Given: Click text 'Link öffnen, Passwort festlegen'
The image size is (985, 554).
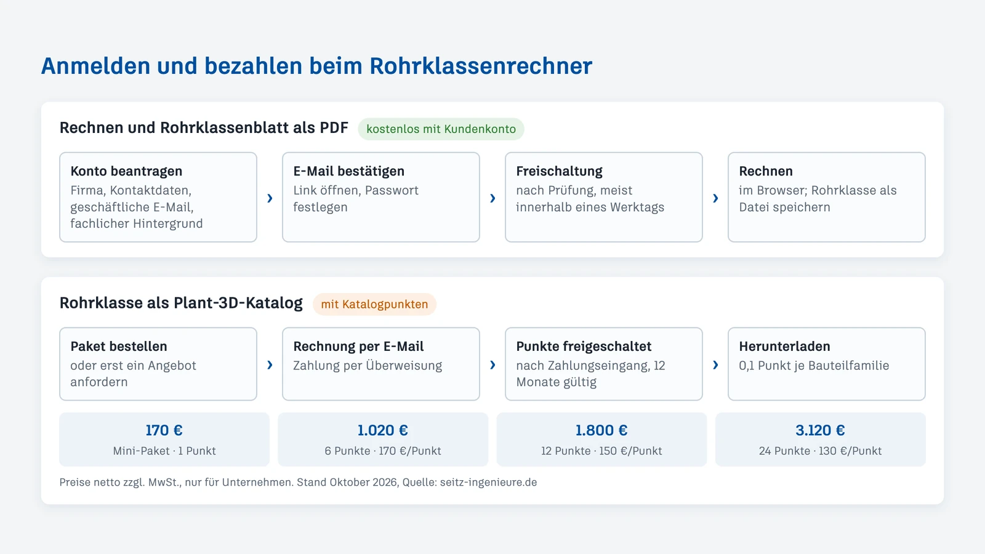Looking at the screenshot, I should point(356,199).
